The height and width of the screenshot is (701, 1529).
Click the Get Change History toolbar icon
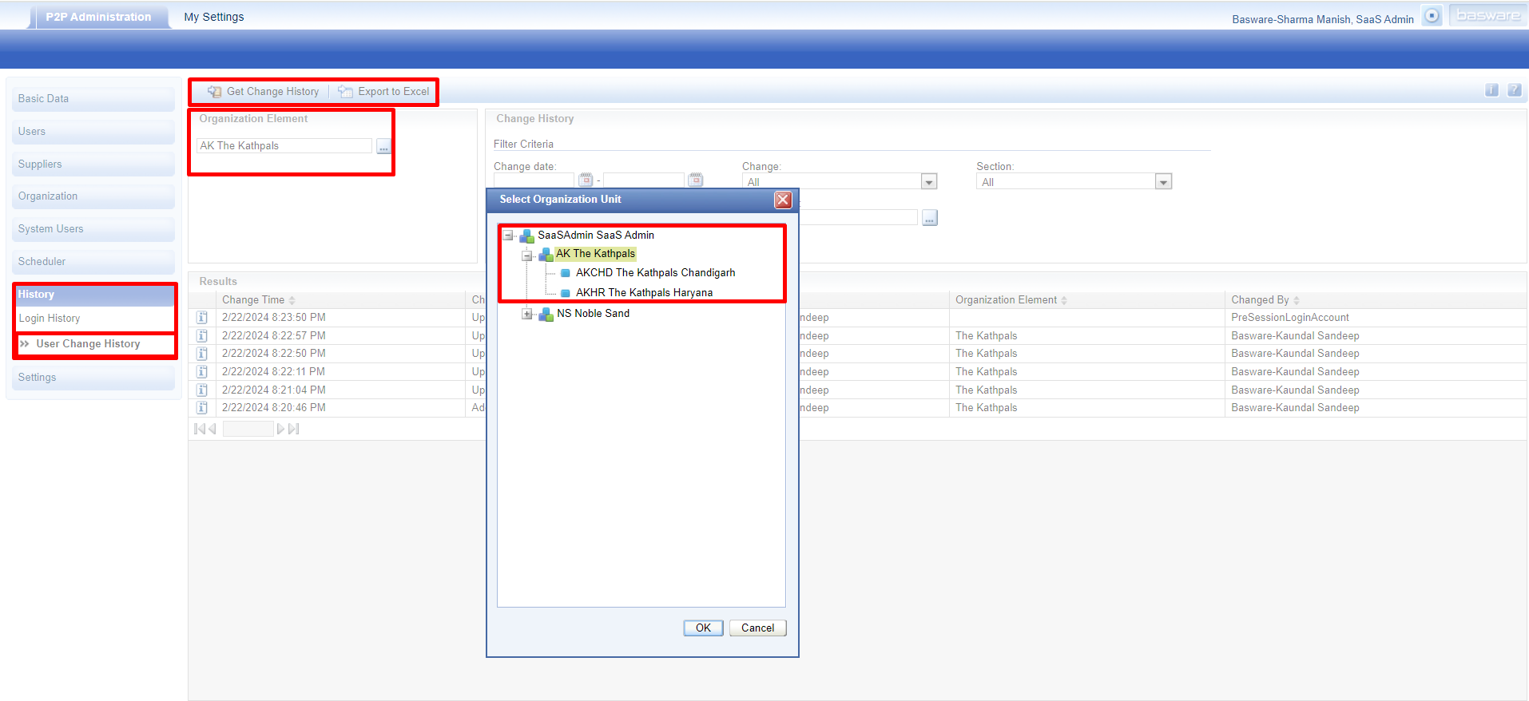tap(215, 92)
